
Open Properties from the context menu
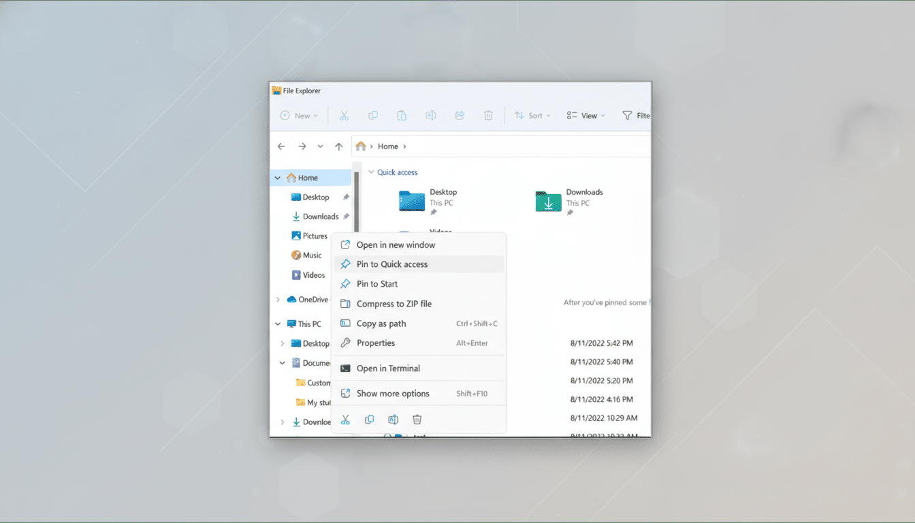point(376,343)
